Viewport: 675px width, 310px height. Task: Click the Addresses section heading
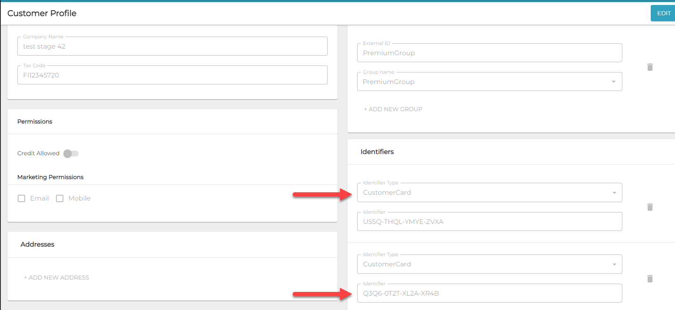(37, 245)
